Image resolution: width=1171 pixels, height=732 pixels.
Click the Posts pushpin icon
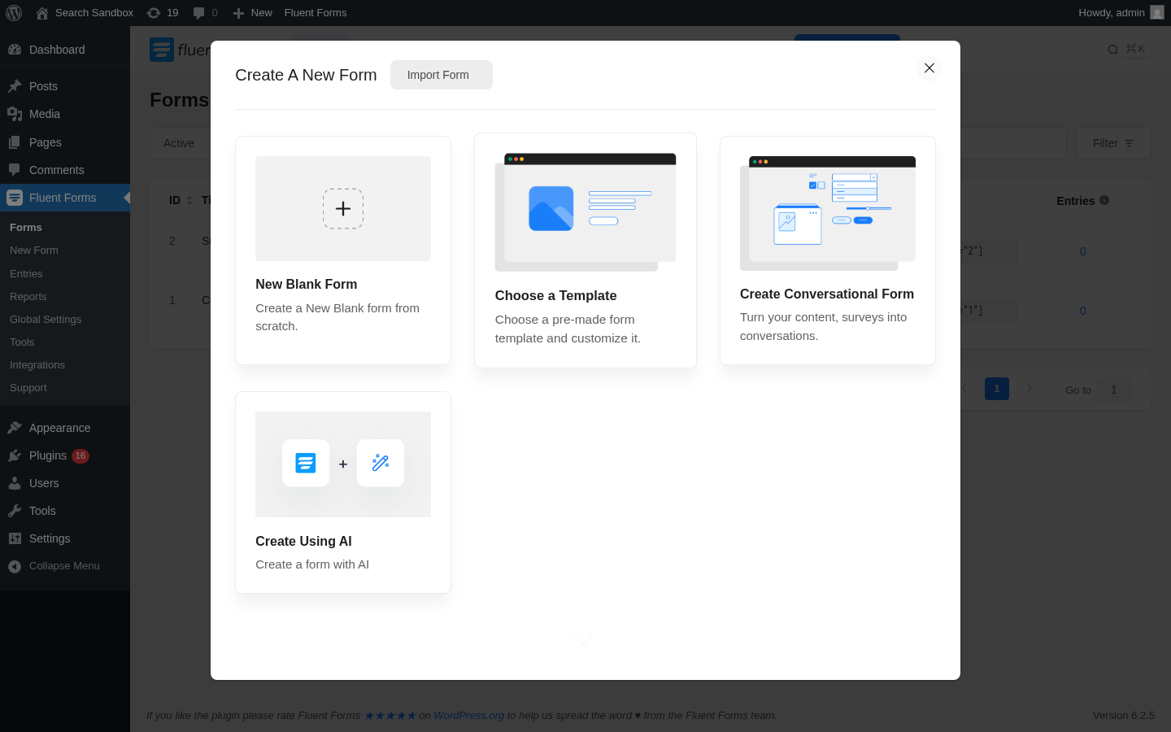15,86
